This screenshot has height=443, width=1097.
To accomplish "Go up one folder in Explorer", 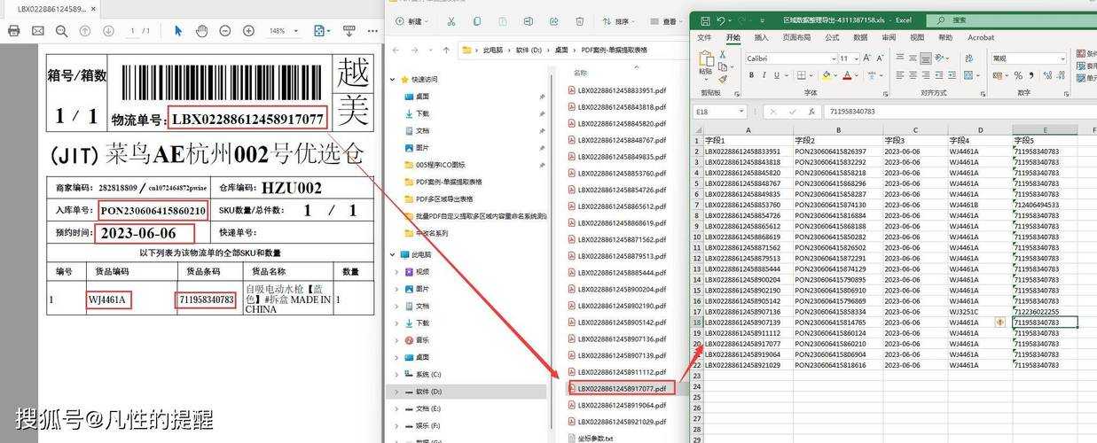I will point(446,51).
